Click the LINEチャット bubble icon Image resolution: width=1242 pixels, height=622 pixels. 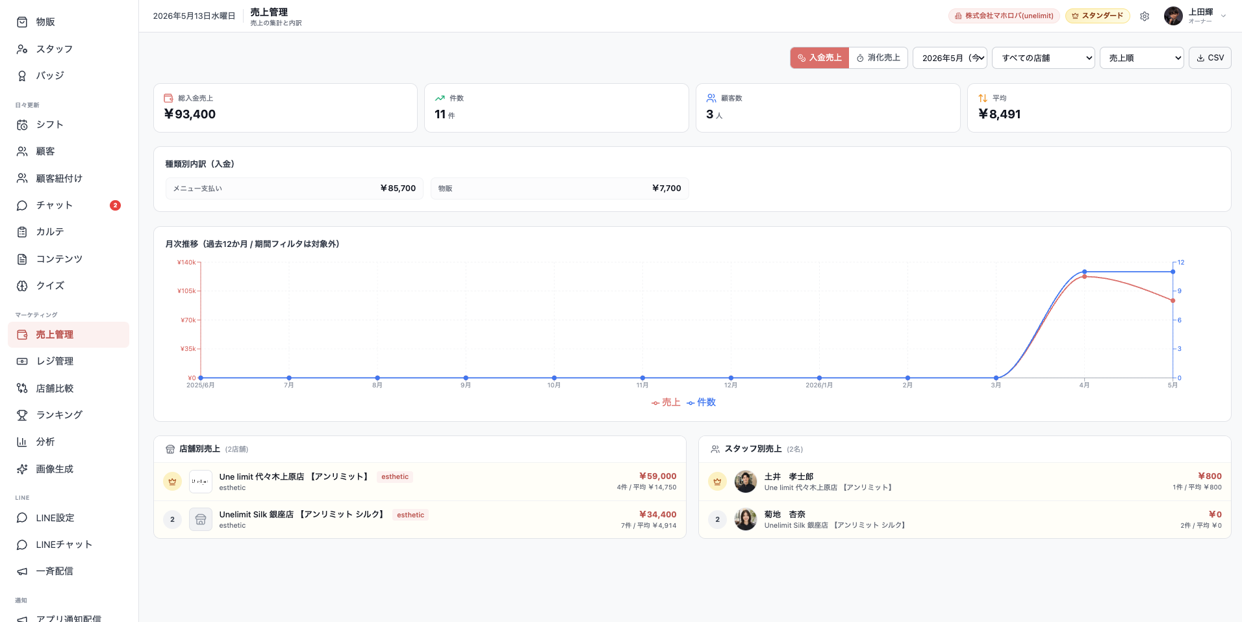tap(22, 545)
